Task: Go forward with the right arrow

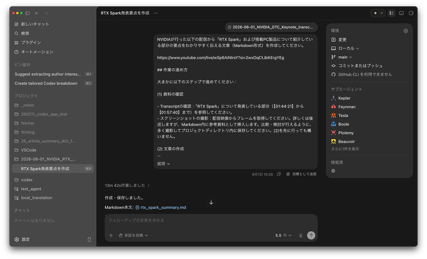Action: (x=46, y=13)
